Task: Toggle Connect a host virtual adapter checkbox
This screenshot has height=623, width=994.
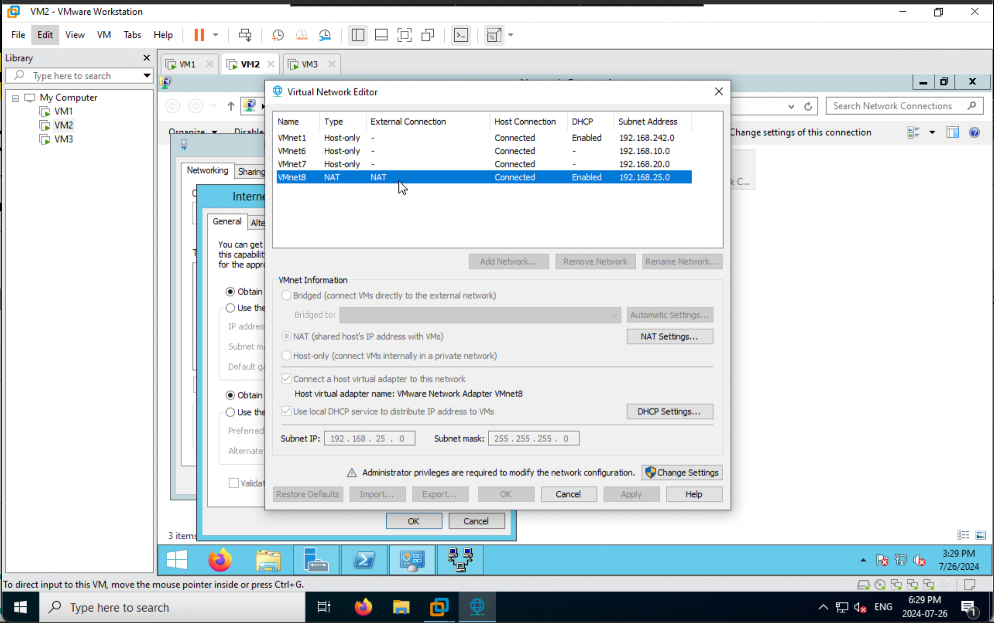Action: coord(286,378)
